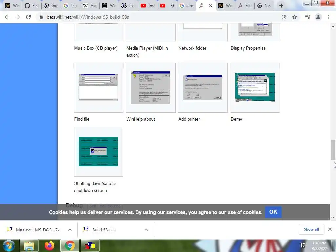Switch to the YouTube Inst tab
The height and width of the screenshot is (252, 336).
point(148,6)
